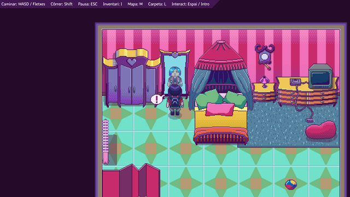Image resolution: width=350 pixels, height=197 pixels.
Task: Click the 'Mapa: M' hint
Action: tap(135, 4)
